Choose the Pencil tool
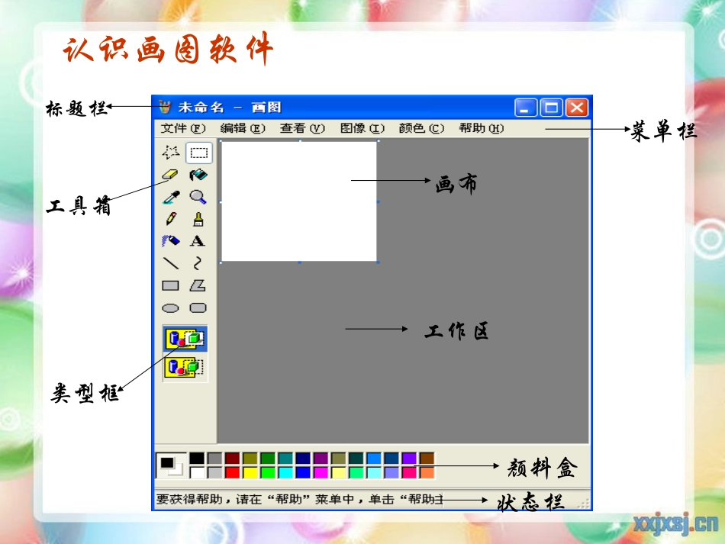The height and width of the screenshot is (544, 725). (x=171, y=219)
